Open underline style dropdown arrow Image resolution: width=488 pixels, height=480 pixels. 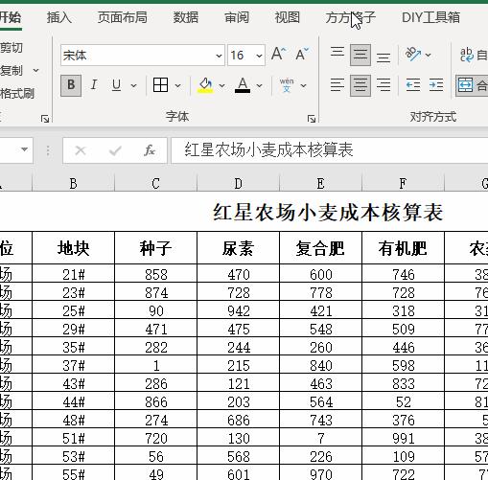tap(133, 85)
